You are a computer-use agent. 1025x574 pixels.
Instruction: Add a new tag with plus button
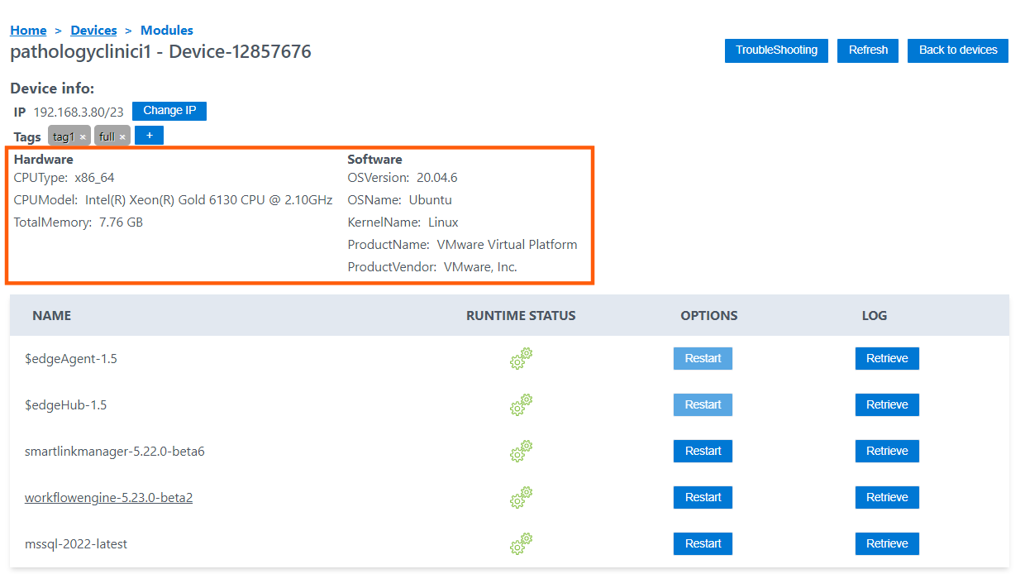pos(149,135)
